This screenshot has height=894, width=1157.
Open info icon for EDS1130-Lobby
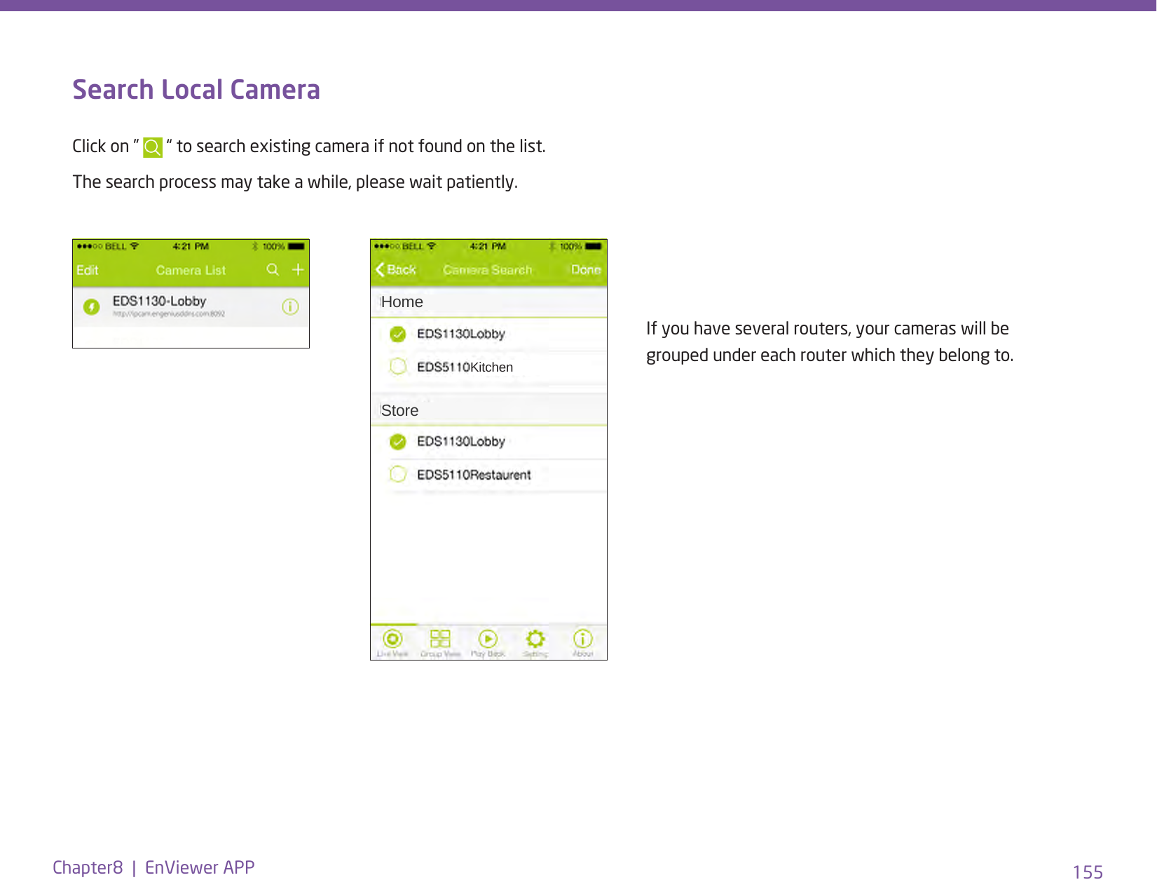click(290, 306)
